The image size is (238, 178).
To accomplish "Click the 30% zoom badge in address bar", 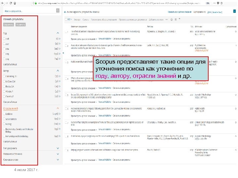I will tap(208, 3).
